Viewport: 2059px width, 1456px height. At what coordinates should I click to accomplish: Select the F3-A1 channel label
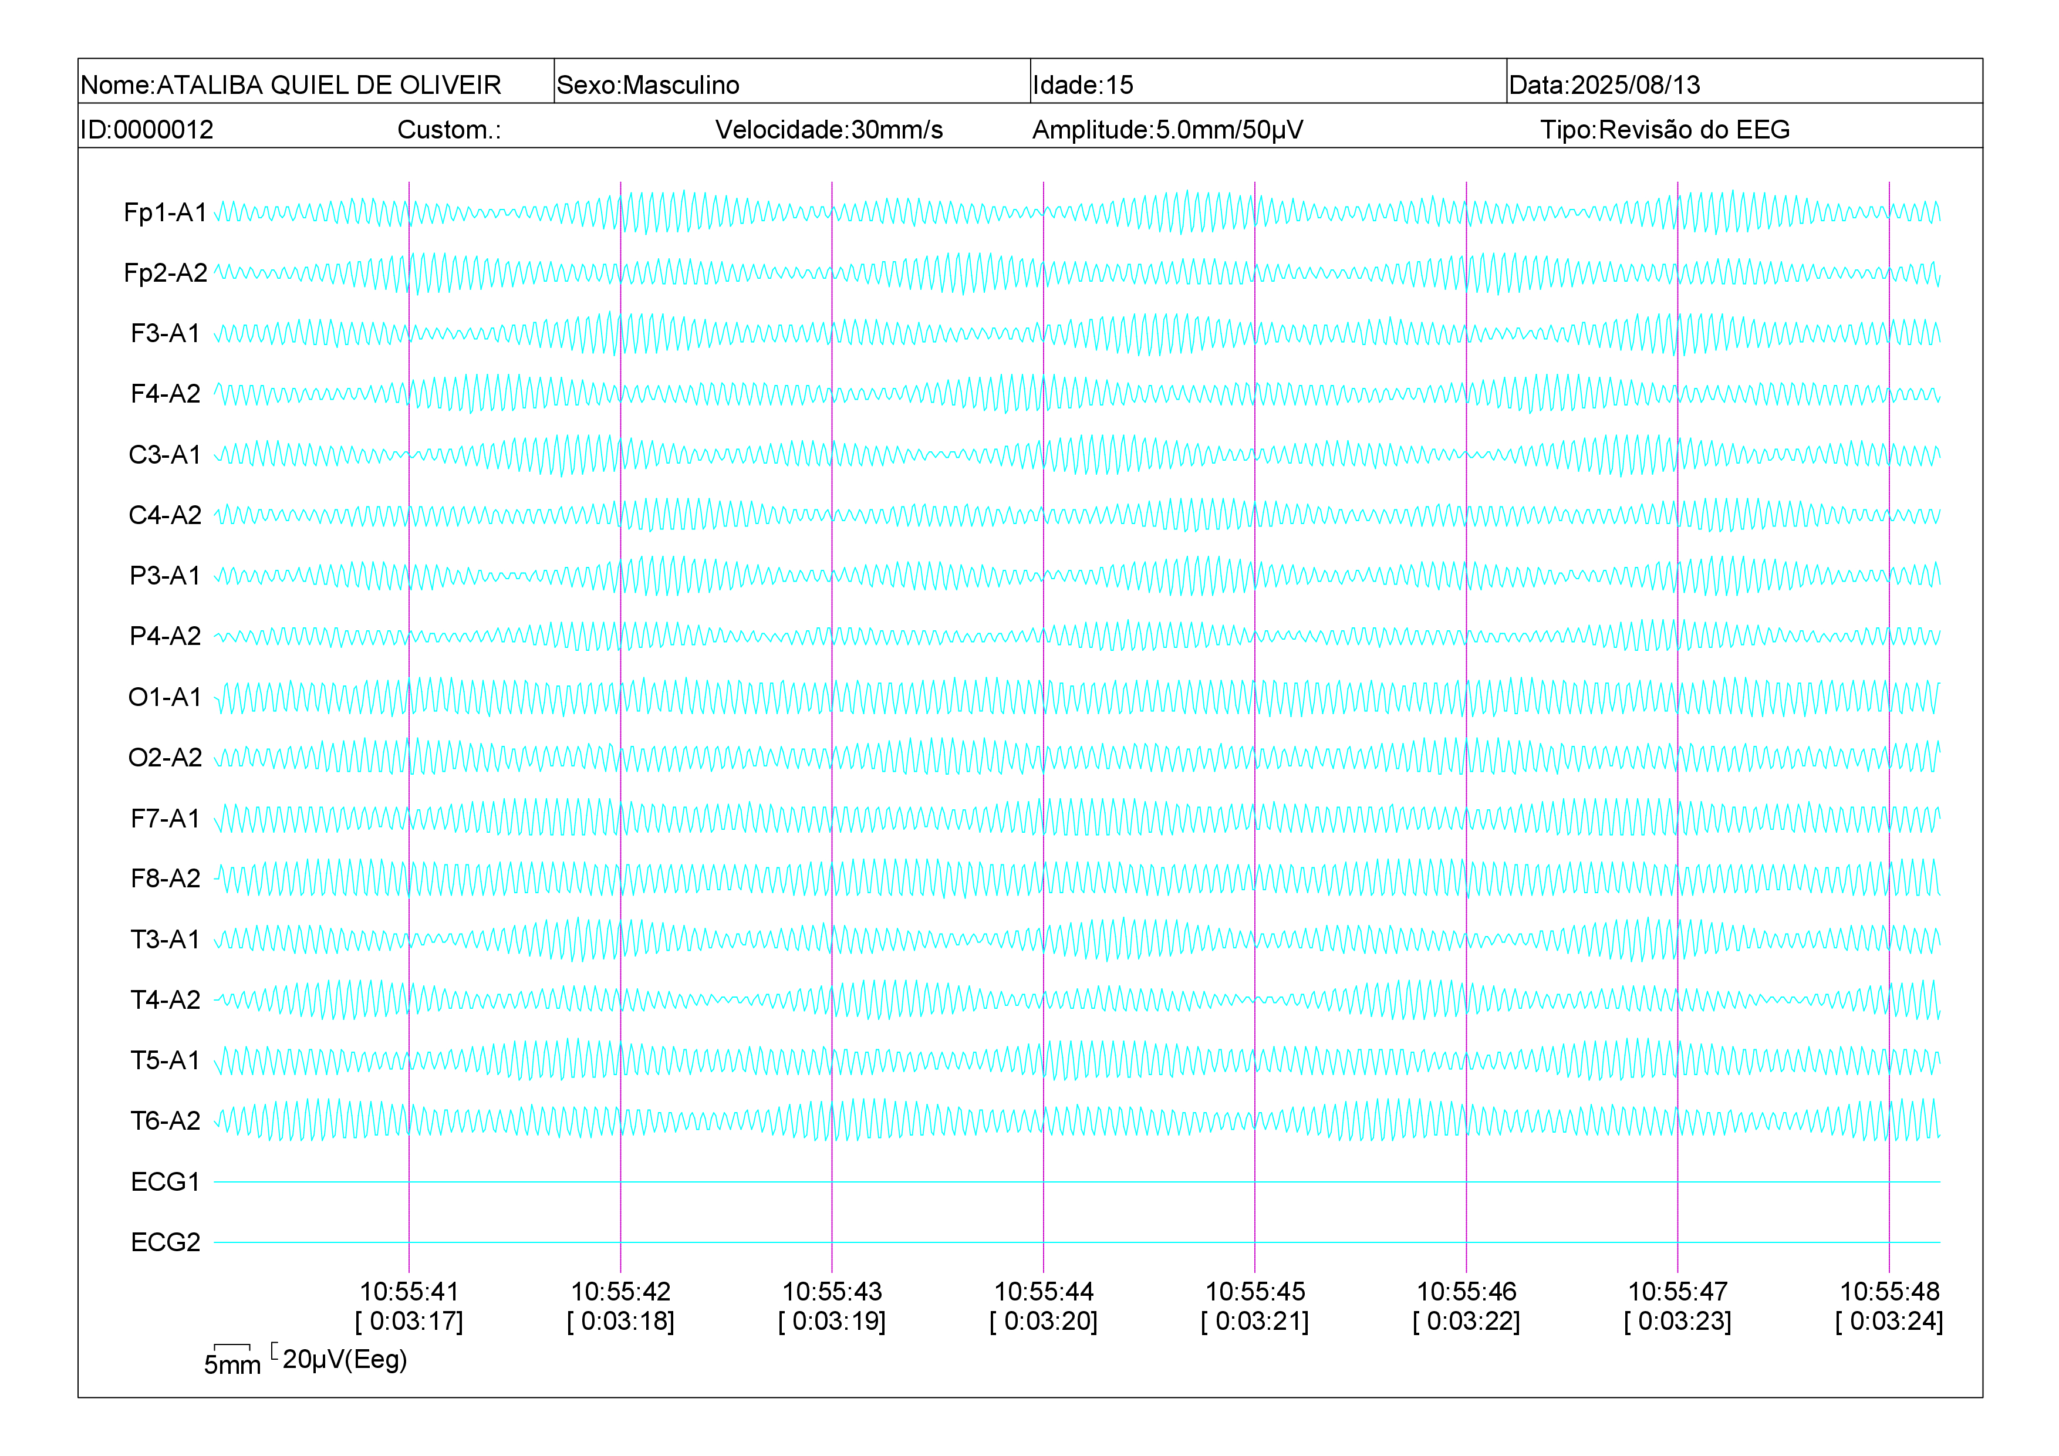pos(166,333)
